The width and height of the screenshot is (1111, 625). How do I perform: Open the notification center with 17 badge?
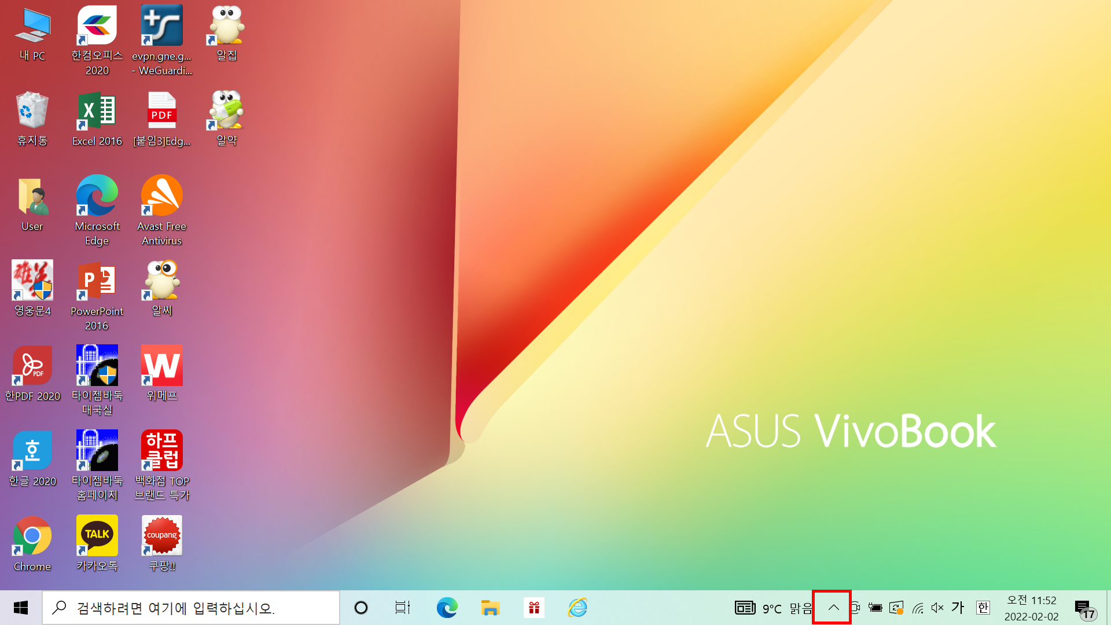coord(1086,609)
